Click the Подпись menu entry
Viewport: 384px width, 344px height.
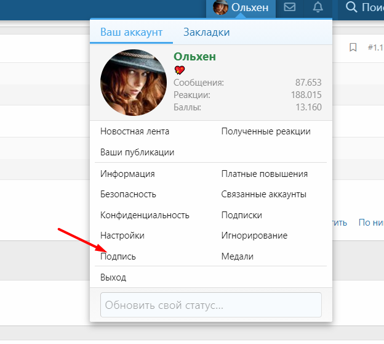tap(118, 256)
